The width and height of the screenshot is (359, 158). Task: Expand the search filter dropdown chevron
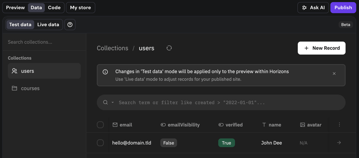(x=113, y=103)
